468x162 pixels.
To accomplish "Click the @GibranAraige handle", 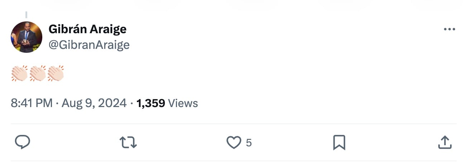I will click(x=89, y=45).
